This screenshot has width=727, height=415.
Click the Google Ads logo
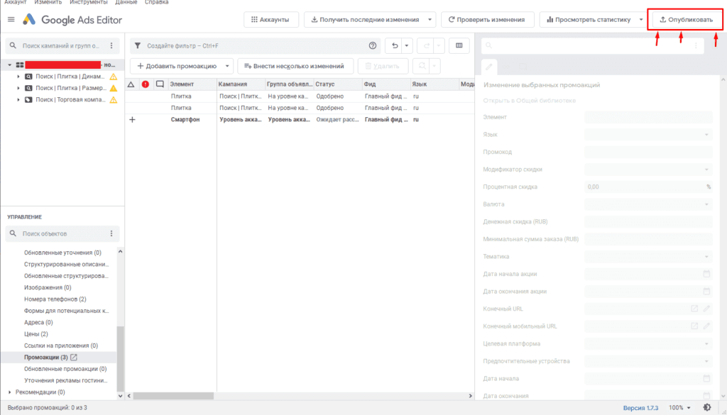point(29,19)
